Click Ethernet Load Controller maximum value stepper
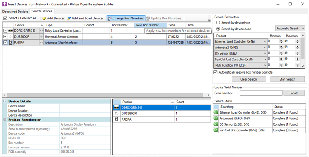Image resolution: width=309 pixels, height=157 pixels. coord(297,41)
